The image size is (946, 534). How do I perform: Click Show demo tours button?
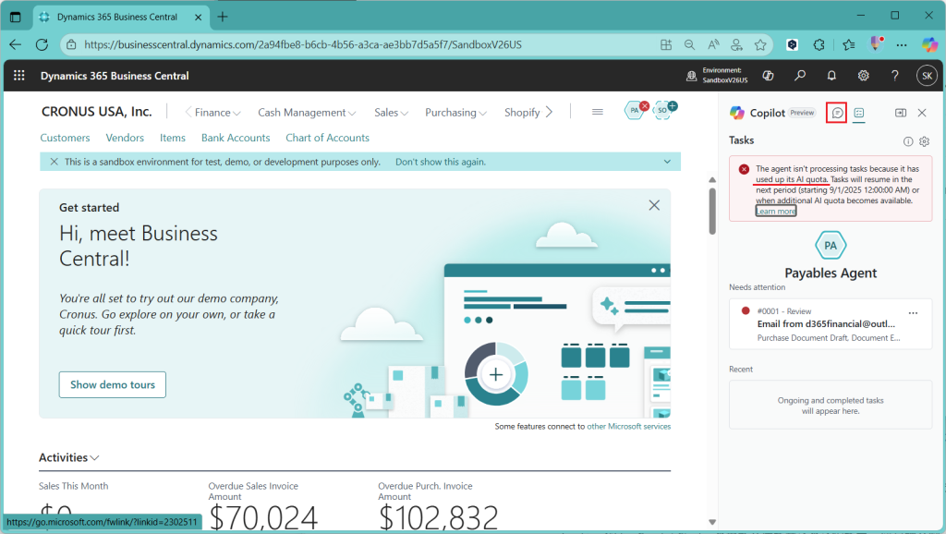pyautogui.click(x=112, y=385)
